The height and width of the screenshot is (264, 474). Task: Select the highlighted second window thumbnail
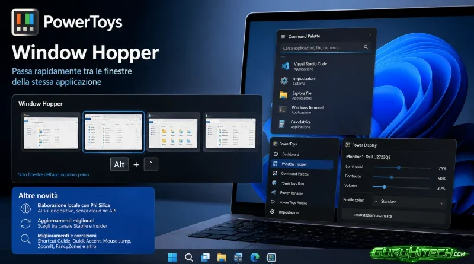(113, 132)
